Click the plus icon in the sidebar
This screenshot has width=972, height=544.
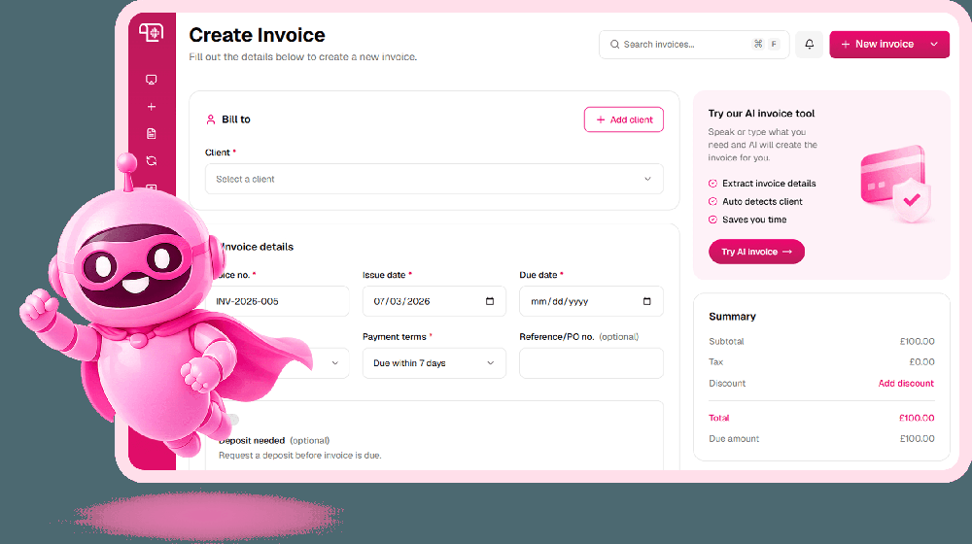[152, 107]
